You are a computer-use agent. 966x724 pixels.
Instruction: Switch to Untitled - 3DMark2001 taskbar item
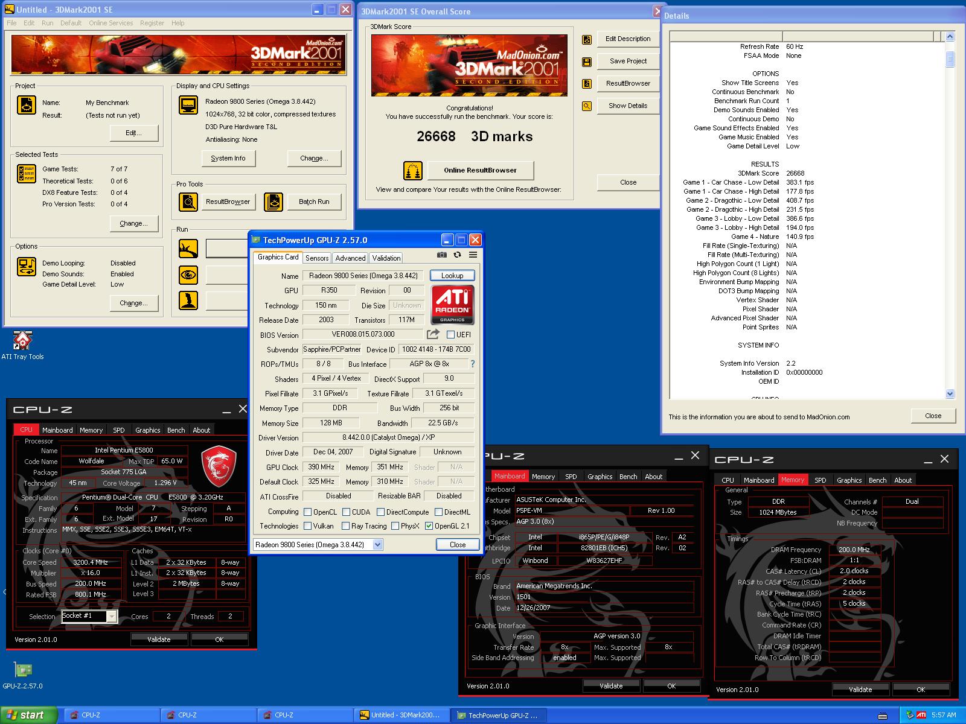pos(401,715)
